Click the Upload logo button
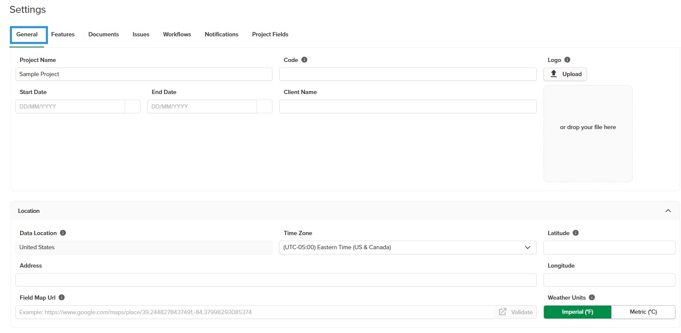Viewport: 681px width, 333px height. (565, 74)
